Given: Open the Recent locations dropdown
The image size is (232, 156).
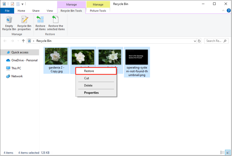Looking at the screenshot, I should coord(18,41).
